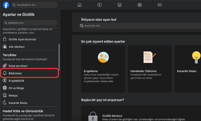Click the Facebook logo
201x121 pixels.
6,5
